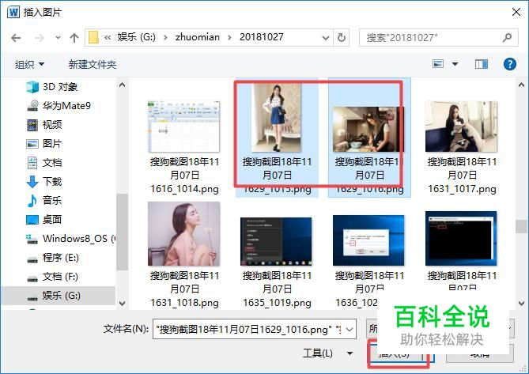
Task: Open more view options dropdown arrow
Action: (x=455, y=64)
